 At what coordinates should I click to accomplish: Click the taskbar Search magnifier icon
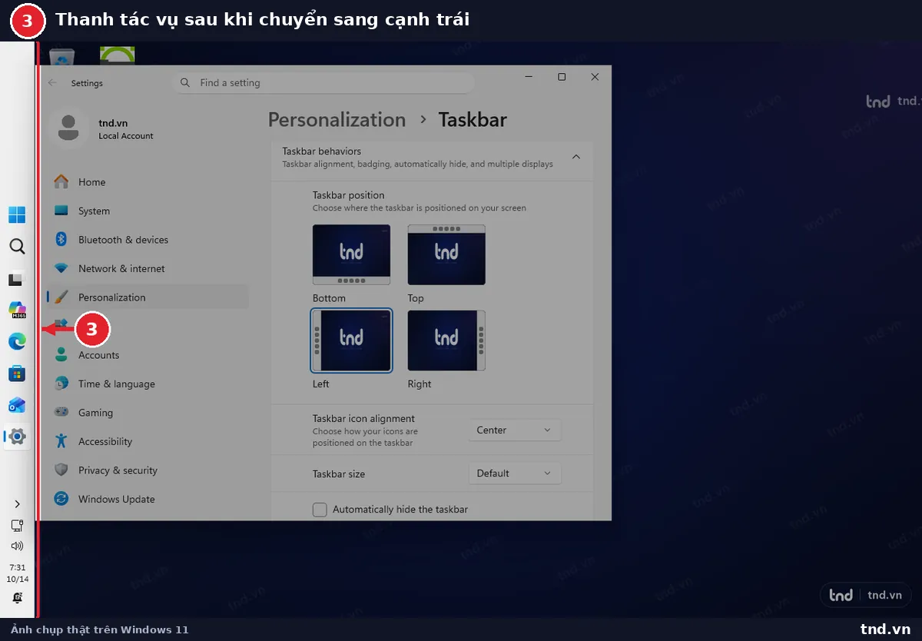[17, 246]
